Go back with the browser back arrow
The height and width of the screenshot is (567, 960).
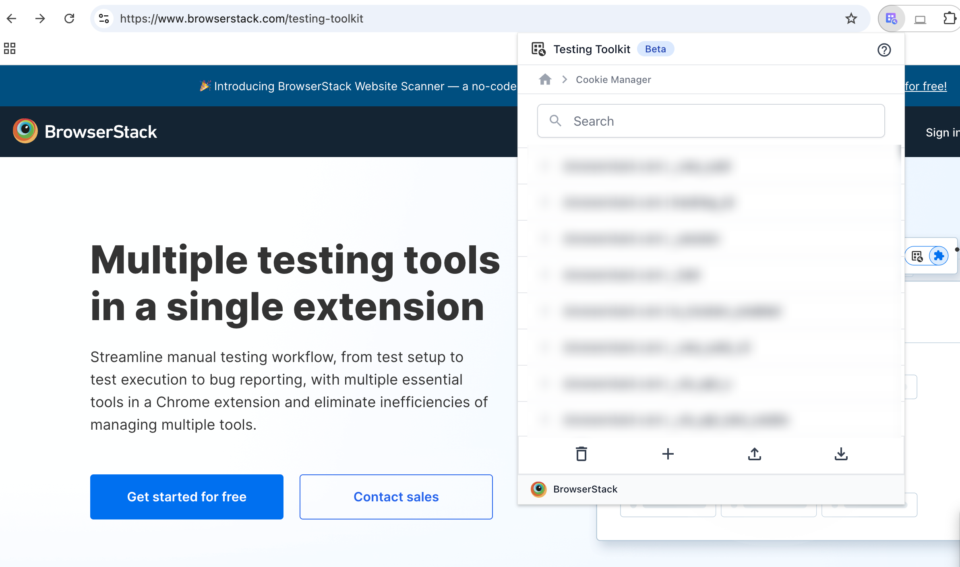[x=12, y=19]
